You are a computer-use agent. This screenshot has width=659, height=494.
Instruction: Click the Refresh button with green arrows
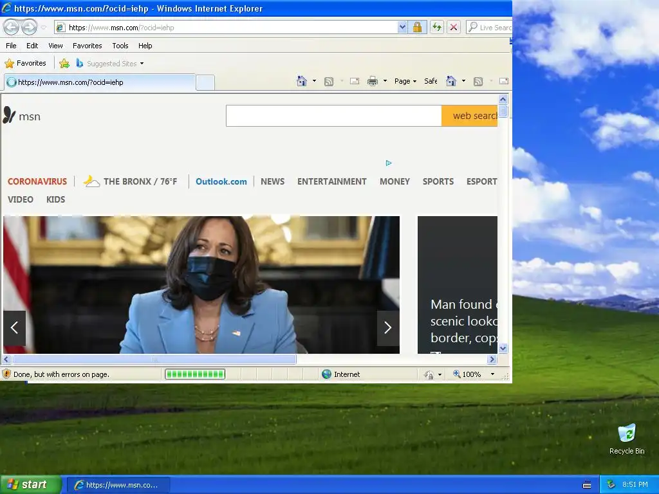[x=437, y=28]
